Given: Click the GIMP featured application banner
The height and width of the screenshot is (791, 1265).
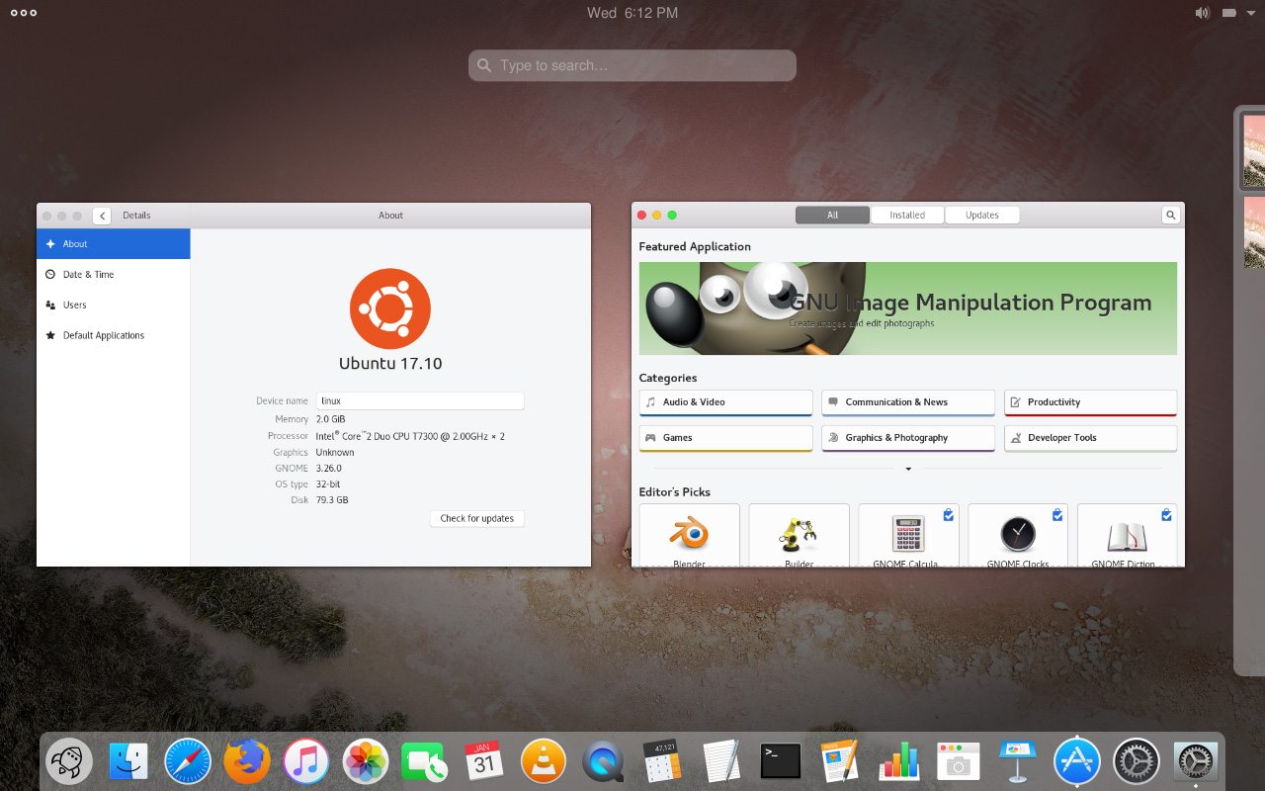Looking at the screenshot, I should click(x=908, y=308).
